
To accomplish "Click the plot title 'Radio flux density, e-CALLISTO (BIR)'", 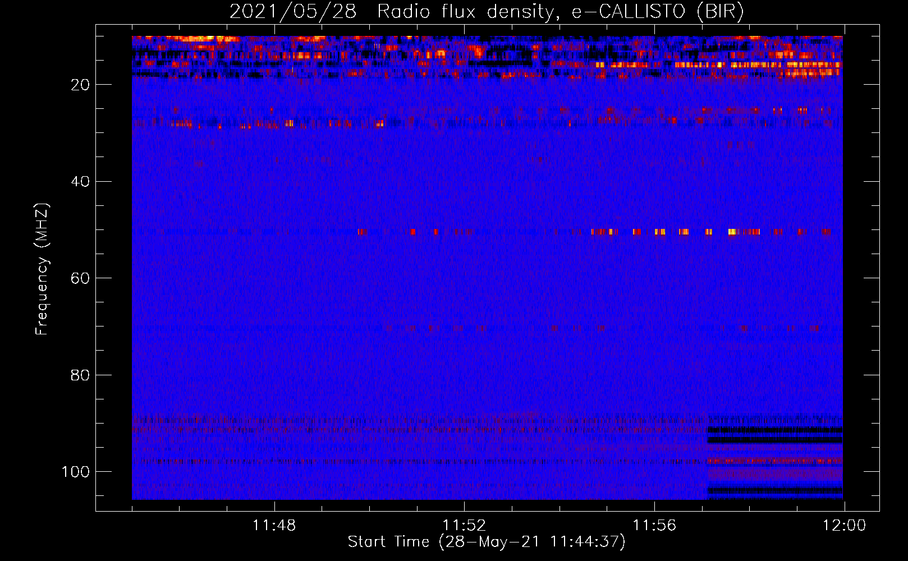I will 561,12.
